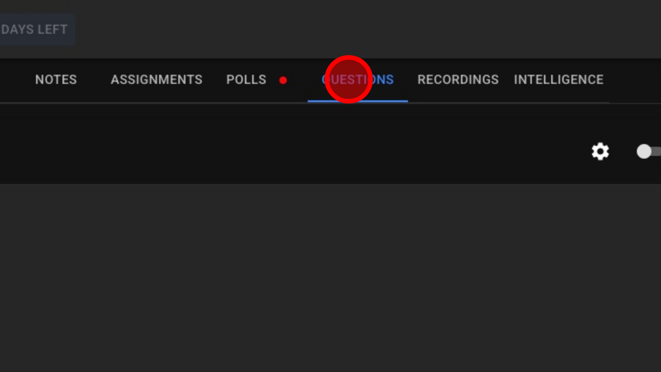Open the settings gear icon

pyautogui.click(x=600, y=151)
